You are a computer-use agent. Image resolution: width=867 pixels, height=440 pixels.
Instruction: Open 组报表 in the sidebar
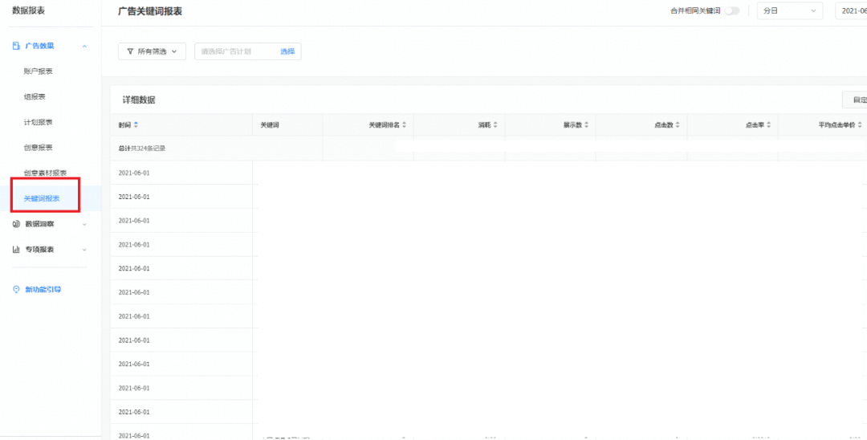pyautogui.click(x=35, y=96)
